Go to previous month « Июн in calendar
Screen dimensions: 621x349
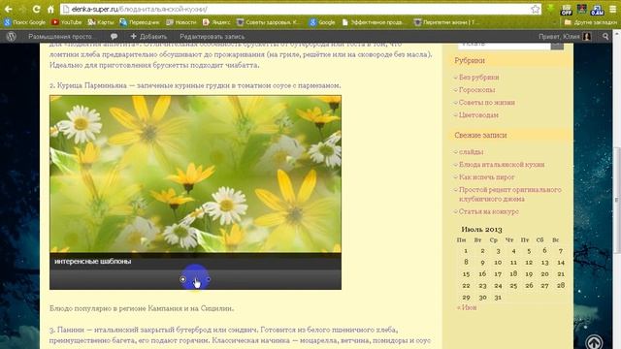pyautogui.click(x=467, y=307)
